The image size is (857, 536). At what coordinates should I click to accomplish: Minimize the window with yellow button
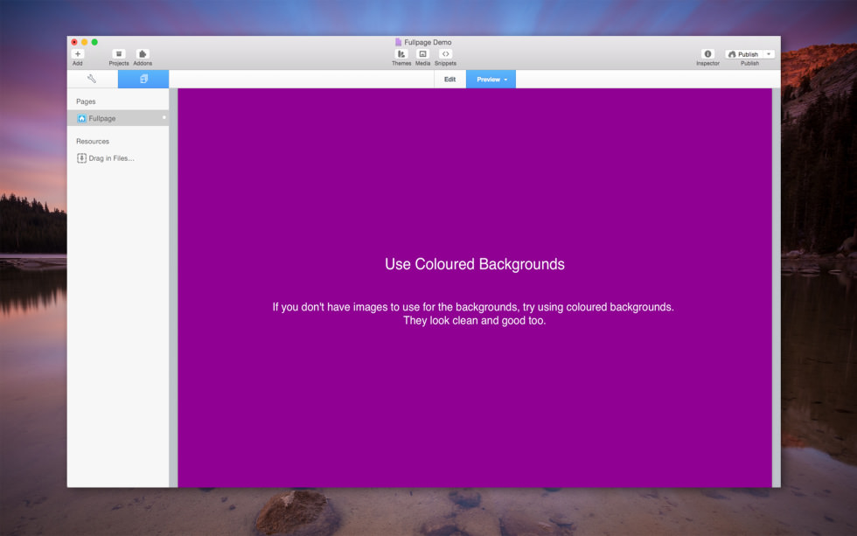click(84, 42)
